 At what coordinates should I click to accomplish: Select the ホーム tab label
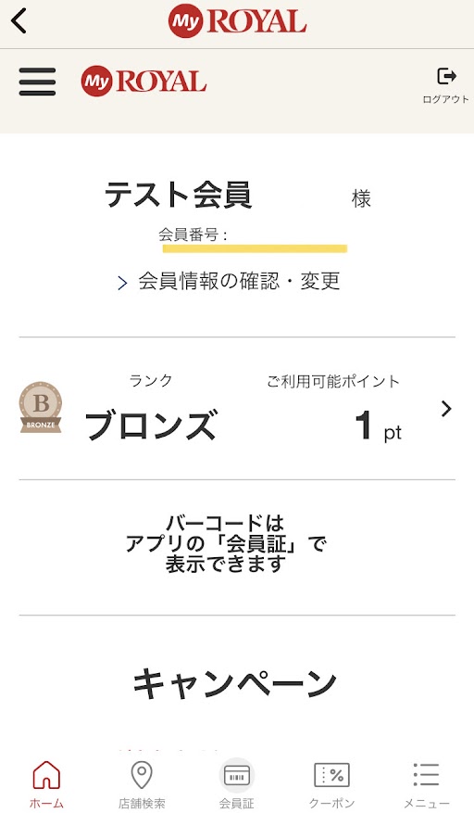pyautogui.click(x=46, y=803)
